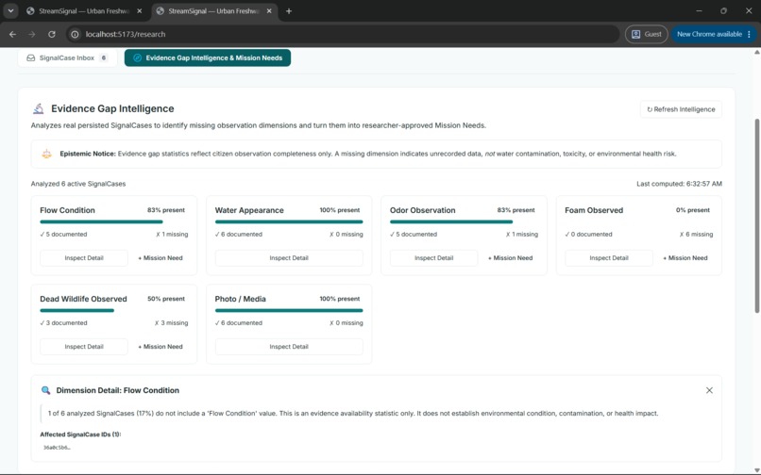Click 'Dimension Detail: Flow Condition' heading

click(x=117, y=390)
